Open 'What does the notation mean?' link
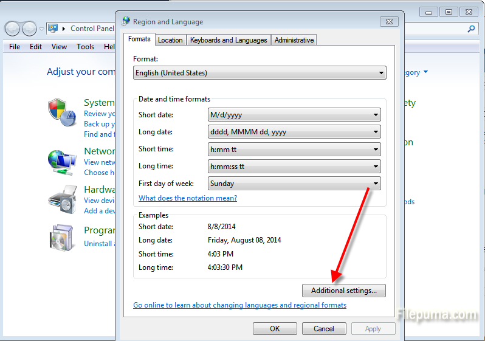485x341 pixels. (x=188, y=198)
